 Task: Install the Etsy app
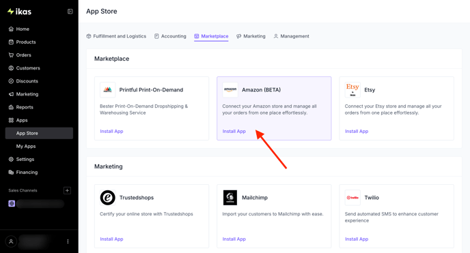[x=357, y=132]
